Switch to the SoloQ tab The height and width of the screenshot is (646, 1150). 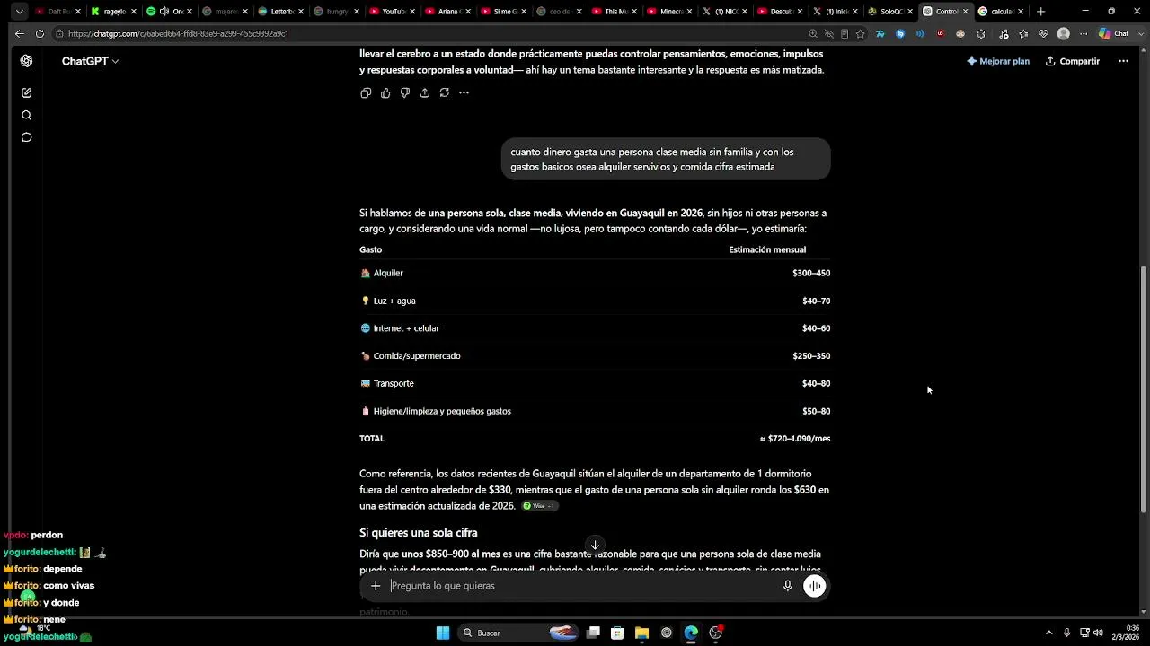[889, 12]
